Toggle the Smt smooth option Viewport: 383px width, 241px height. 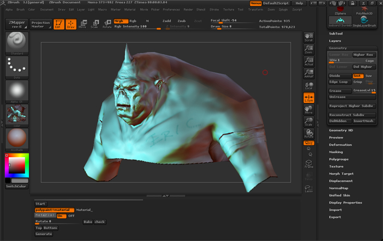point(357,76)
